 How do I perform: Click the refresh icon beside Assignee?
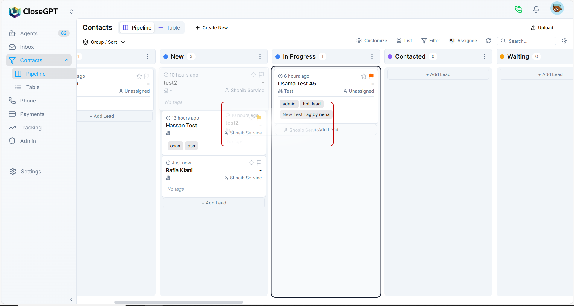[x=488, y=41]
